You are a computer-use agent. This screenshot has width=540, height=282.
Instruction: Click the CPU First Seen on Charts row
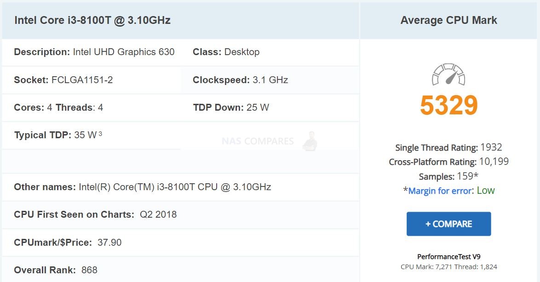pos(180,214)
